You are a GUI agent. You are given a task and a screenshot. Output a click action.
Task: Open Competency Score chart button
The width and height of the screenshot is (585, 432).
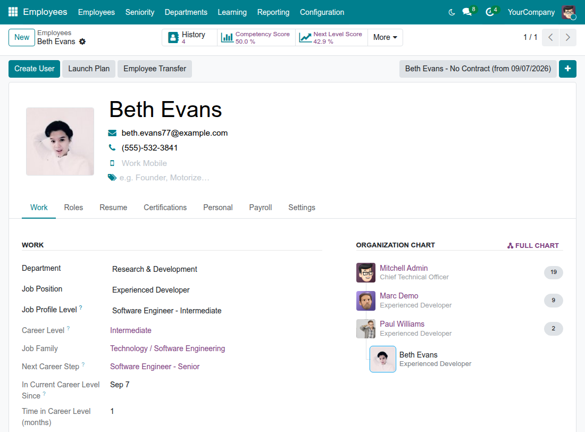pyautogui.click(x=256, y=37)
